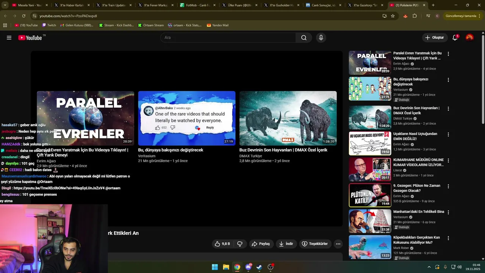Open the media controls button in the Chrome toolbar
485x273 pixels.
[x=428, y=16]
